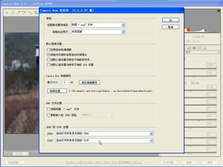This screenshot has width=223, height=167.
Task: Toggle highlight clipping warning triangle on histogram
Action: pos(218,11)
